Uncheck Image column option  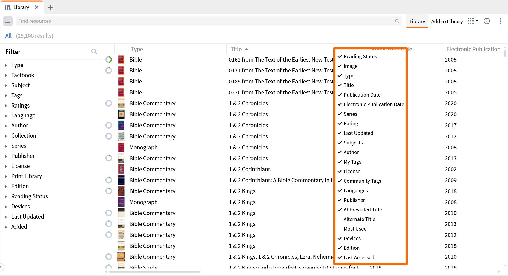tap(348, 66)
